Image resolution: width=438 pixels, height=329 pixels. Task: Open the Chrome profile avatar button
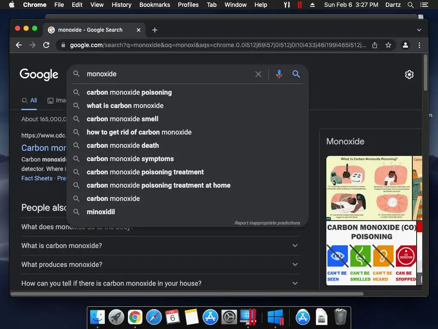coord(405,45)
